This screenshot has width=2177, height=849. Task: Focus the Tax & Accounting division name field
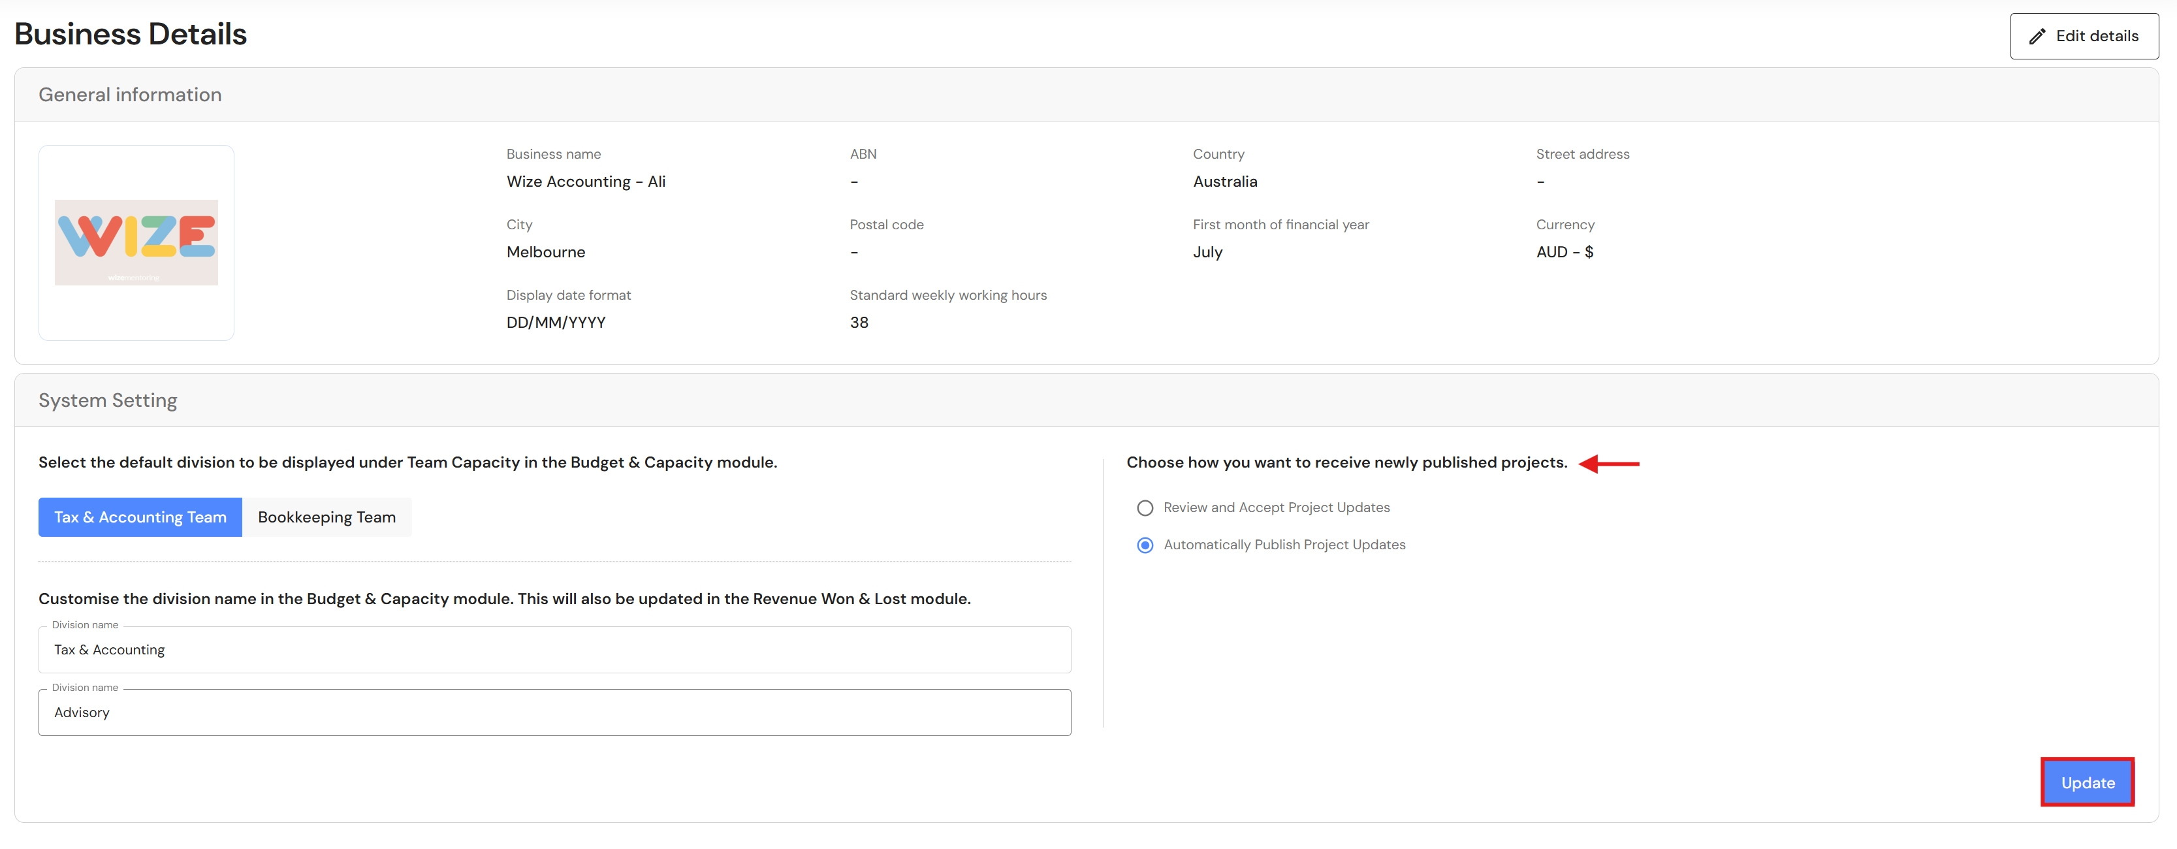tap(554, 650)
